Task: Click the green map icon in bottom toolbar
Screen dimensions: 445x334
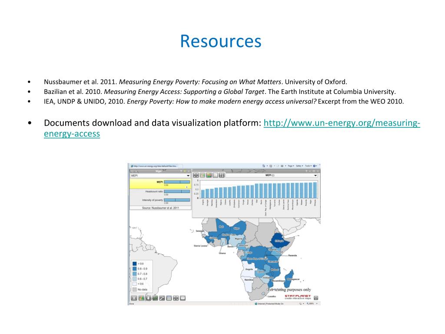Action: click(155, 298)
